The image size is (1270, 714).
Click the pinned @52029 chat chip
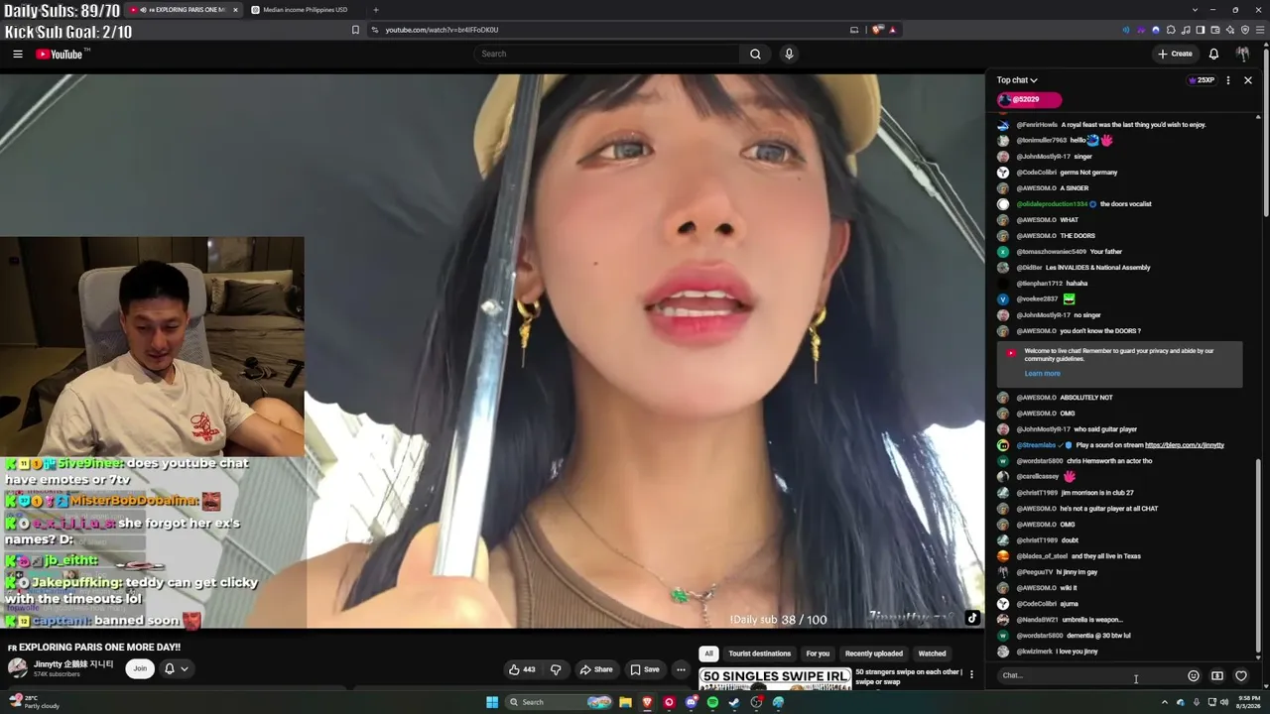coord(1029,99)
